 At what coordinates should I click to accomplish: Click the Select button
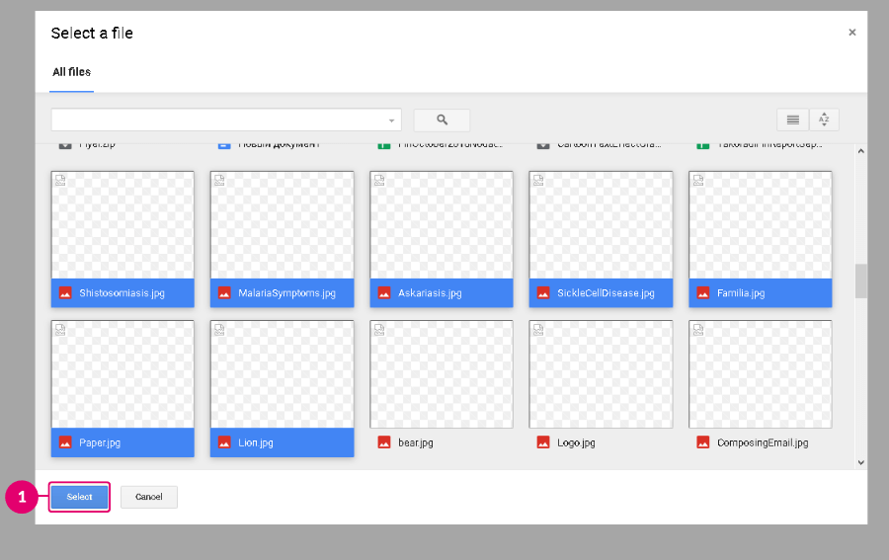coord(79,497)
